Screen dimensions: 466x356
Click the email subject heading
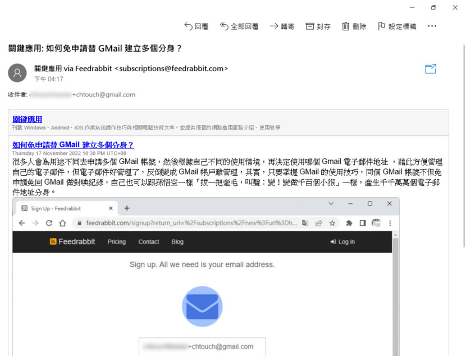point(95,48)
